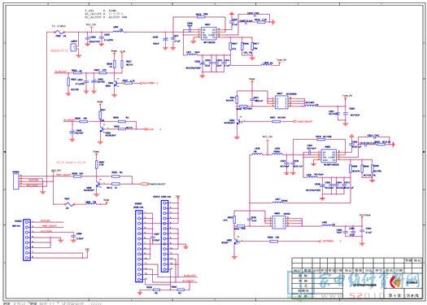Click the TV_POWER fuse symbol
This screenshot has width=427, height=305.
[60, 32]
